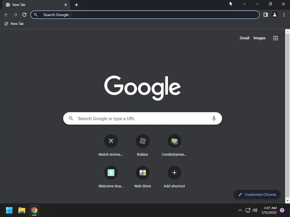Open the CondoGames shortcut
Viewport: 290px width, 217px height.
[174, 146]
